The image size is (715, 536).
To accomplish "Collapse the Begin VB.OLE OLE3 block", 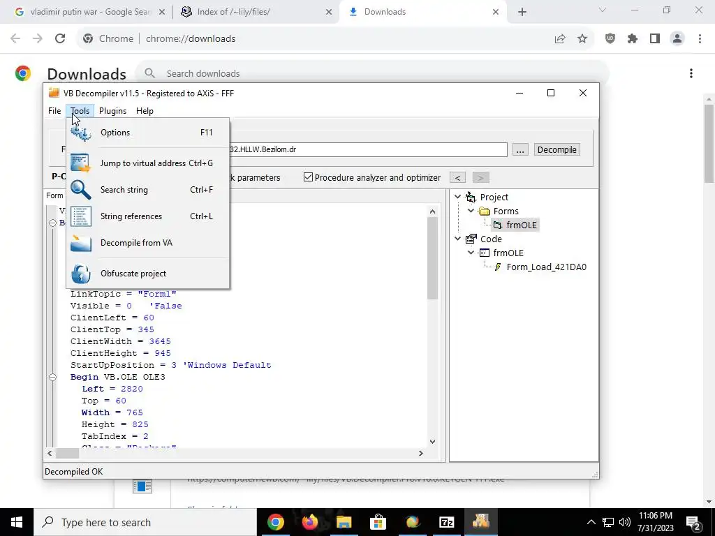I will [x=53, y=377].
